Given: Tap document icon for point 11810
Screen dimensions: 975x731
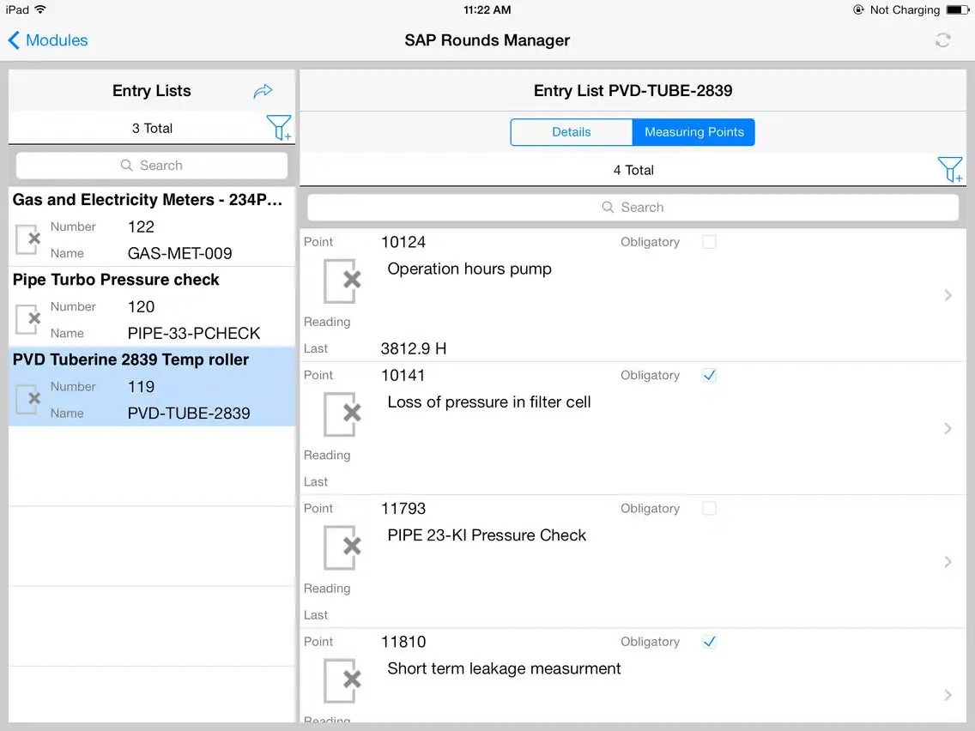Looking at the screenshot, I should click(x=342, y=680).
